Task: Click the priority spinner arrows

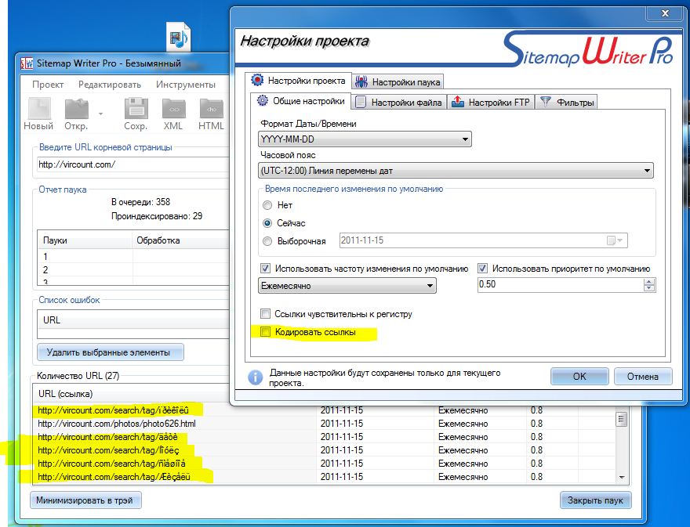Action: (649, 285)
